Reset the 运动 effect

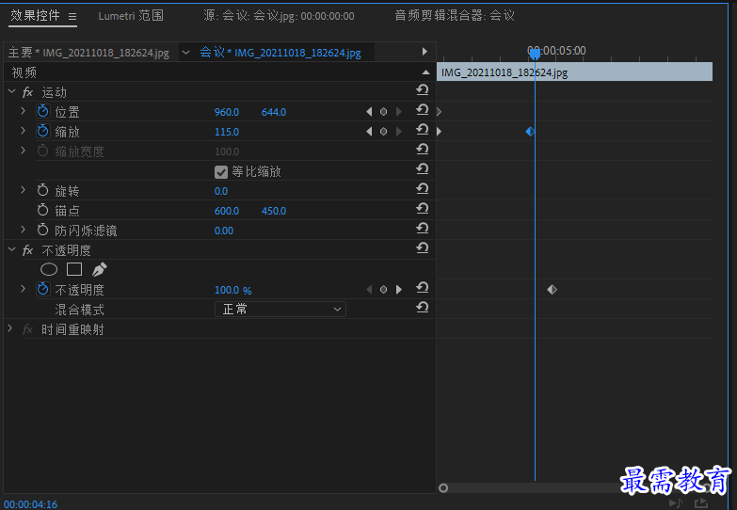422,89
